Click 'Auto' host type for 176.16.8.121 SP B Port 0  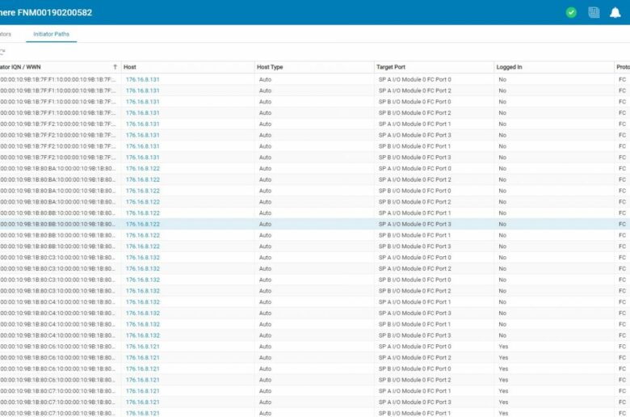265,369
